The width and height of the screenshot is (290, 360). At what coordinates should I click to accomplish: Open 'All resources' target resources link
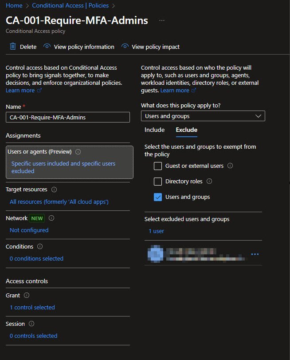pos(59,202)
